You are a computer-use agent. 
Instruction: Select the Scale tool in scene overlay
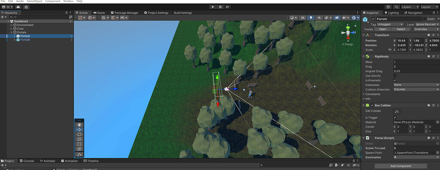79,139
